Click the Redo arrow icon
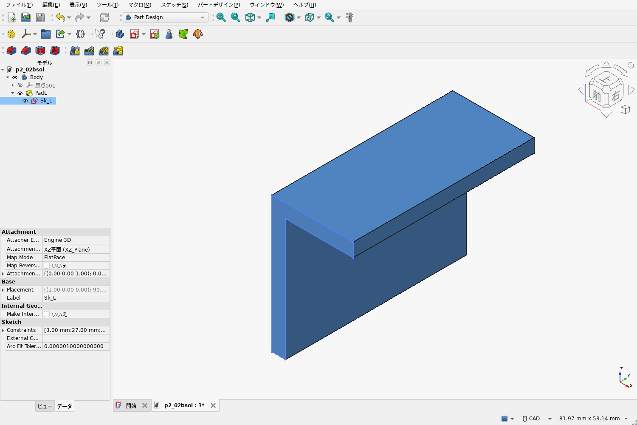The image size is (637, 425). click(79, 17)
